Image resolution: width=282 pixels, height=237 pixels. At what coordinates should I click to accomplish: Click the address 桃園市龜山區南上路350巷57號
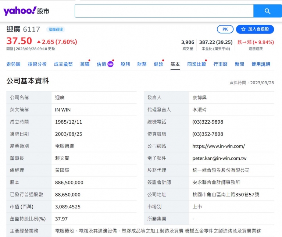[x=226, y=195]
